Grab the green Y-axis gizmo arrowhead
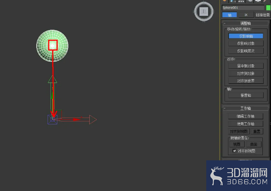The image size is (271, 191). point(52,79)
